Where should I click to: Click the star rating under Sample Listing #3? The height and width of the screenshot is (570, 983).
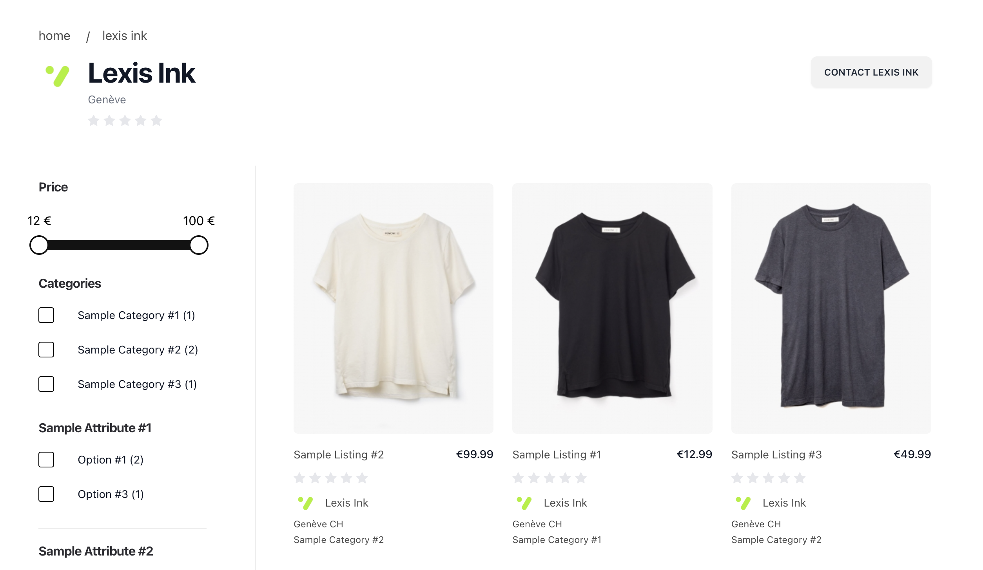[x=768, y=478]
